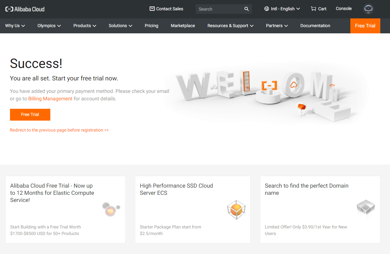Focus the Search input field
Image resolution: width=390 pixels, height=254 pixels.
click(x=219, y=9)
